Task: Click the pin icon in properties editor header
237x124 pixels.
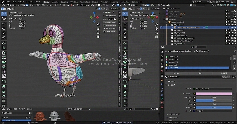Action: pyautogui.click(x=235, y=51)
